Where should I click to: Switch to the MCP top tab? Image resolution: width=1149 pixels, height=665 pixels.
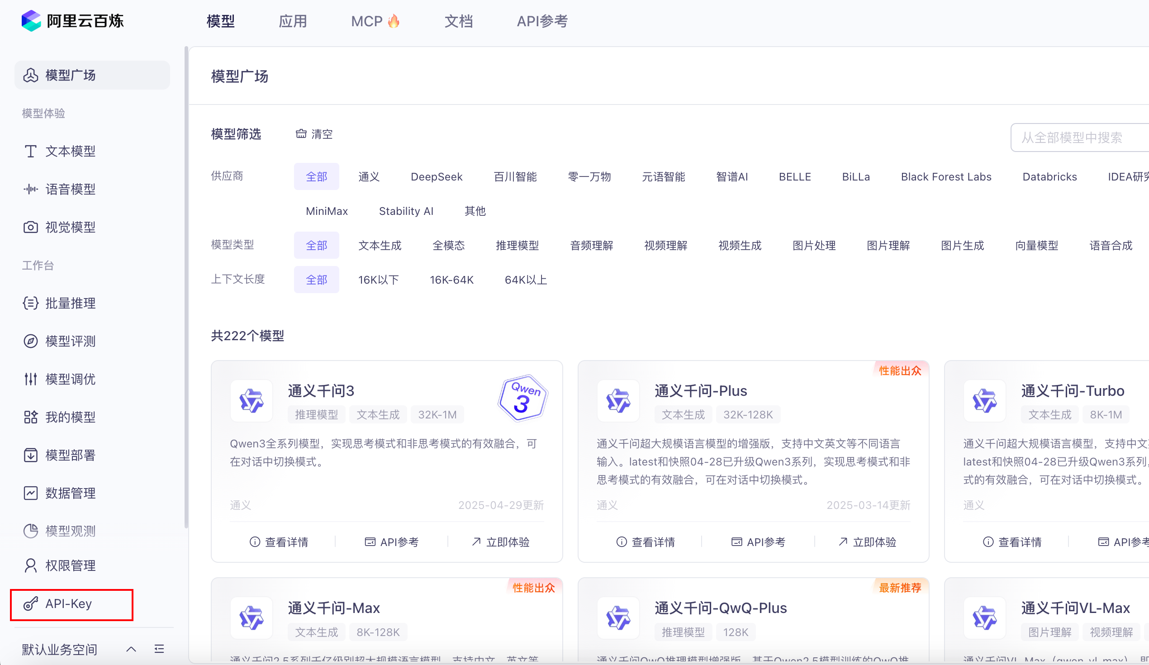tap(375, 21)
